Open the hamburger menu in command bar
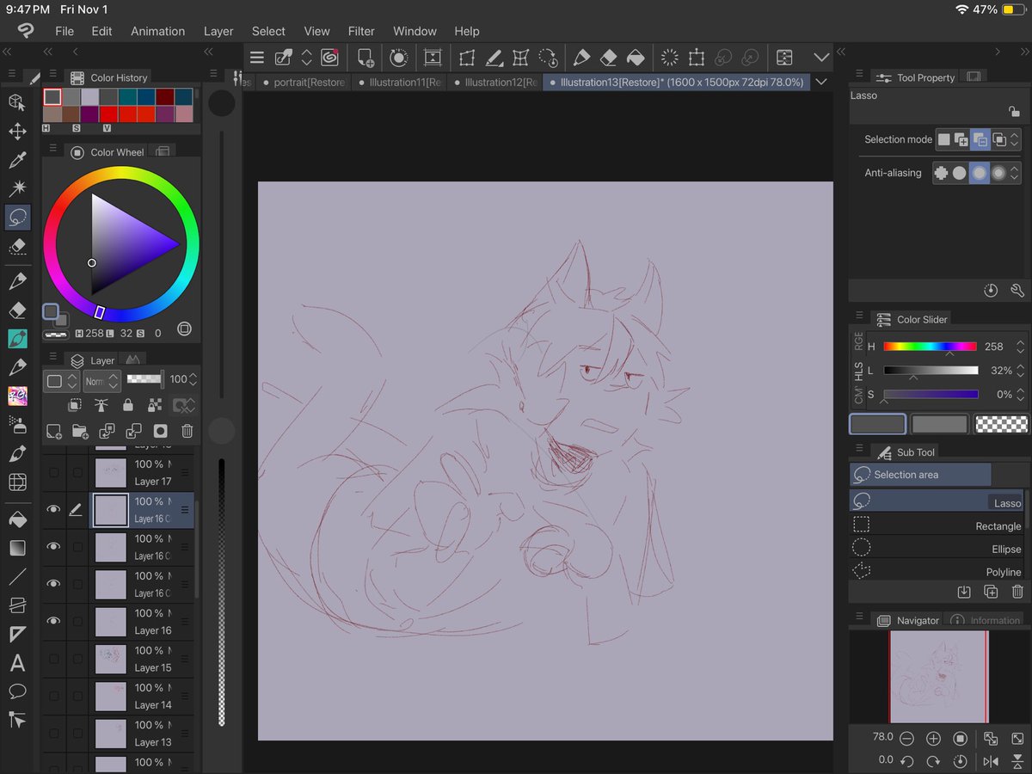The height and width of the screenshot is (774, 1032). coord(256,58)
